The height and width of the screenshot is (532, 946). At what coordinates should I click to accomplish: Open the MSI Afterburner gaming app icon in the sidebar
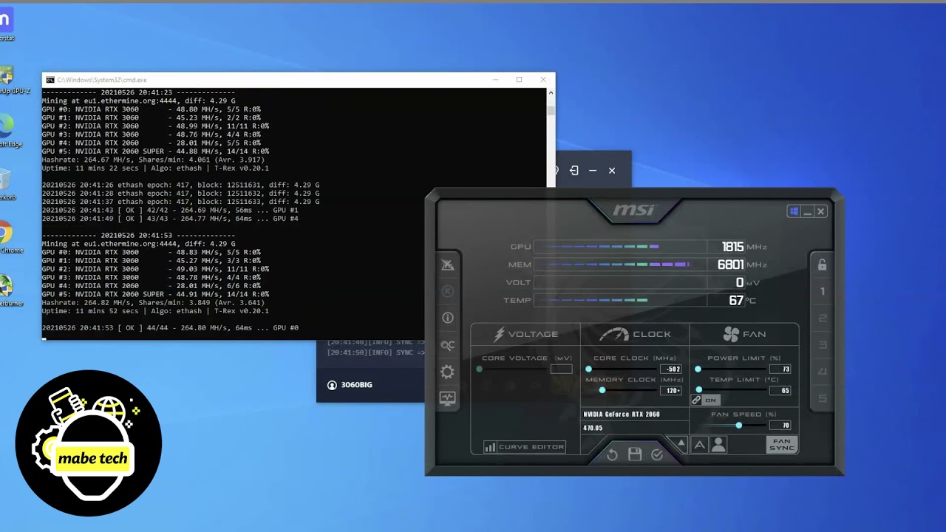(447, 265)
